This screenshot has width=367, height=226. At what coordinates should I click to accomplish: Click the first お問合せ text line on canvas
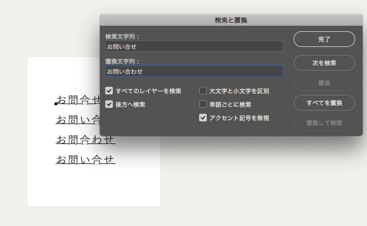click(78, 100)
